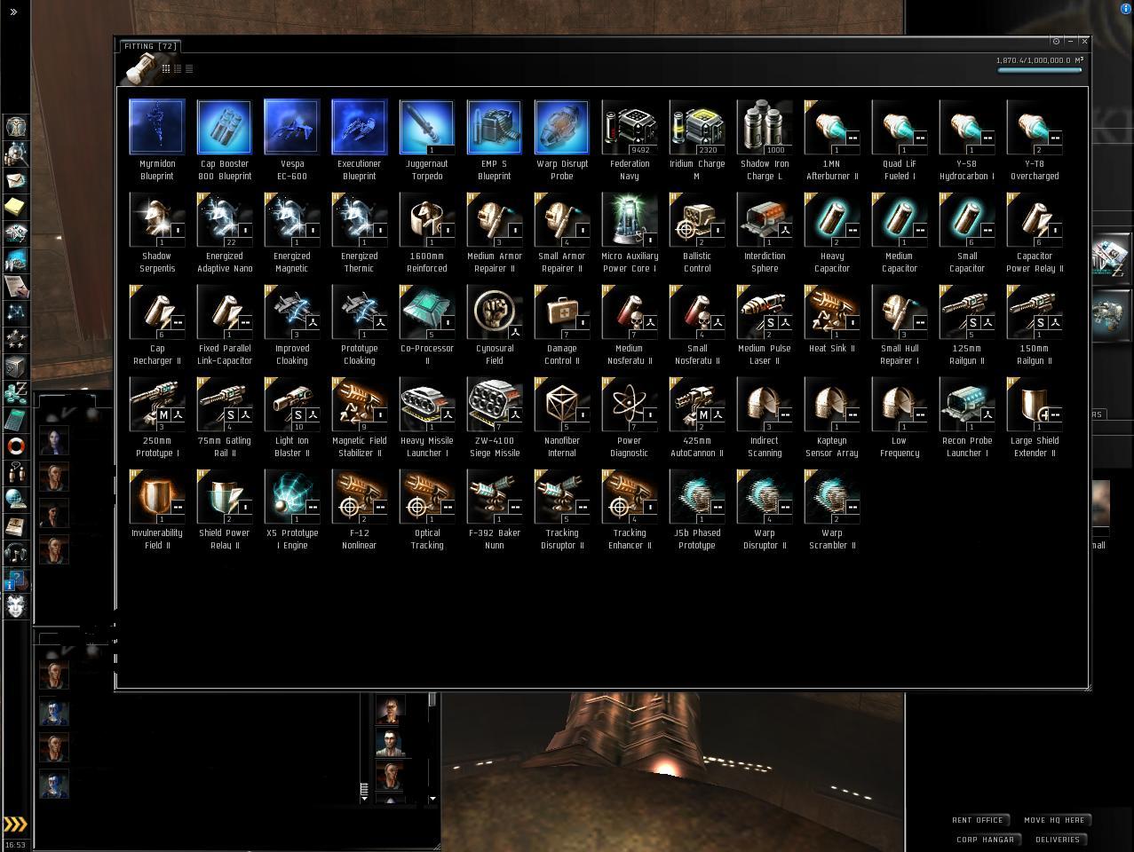
Task: Select the Federation Navy ammo stack
Action: [630, 138]
